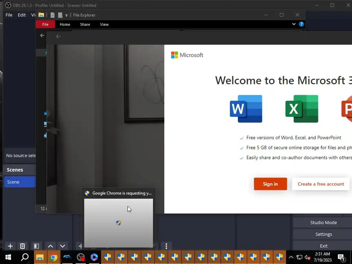
Task: Switch to the View ribbon tab in File Explorer
Action: click(x=104, y=24)
